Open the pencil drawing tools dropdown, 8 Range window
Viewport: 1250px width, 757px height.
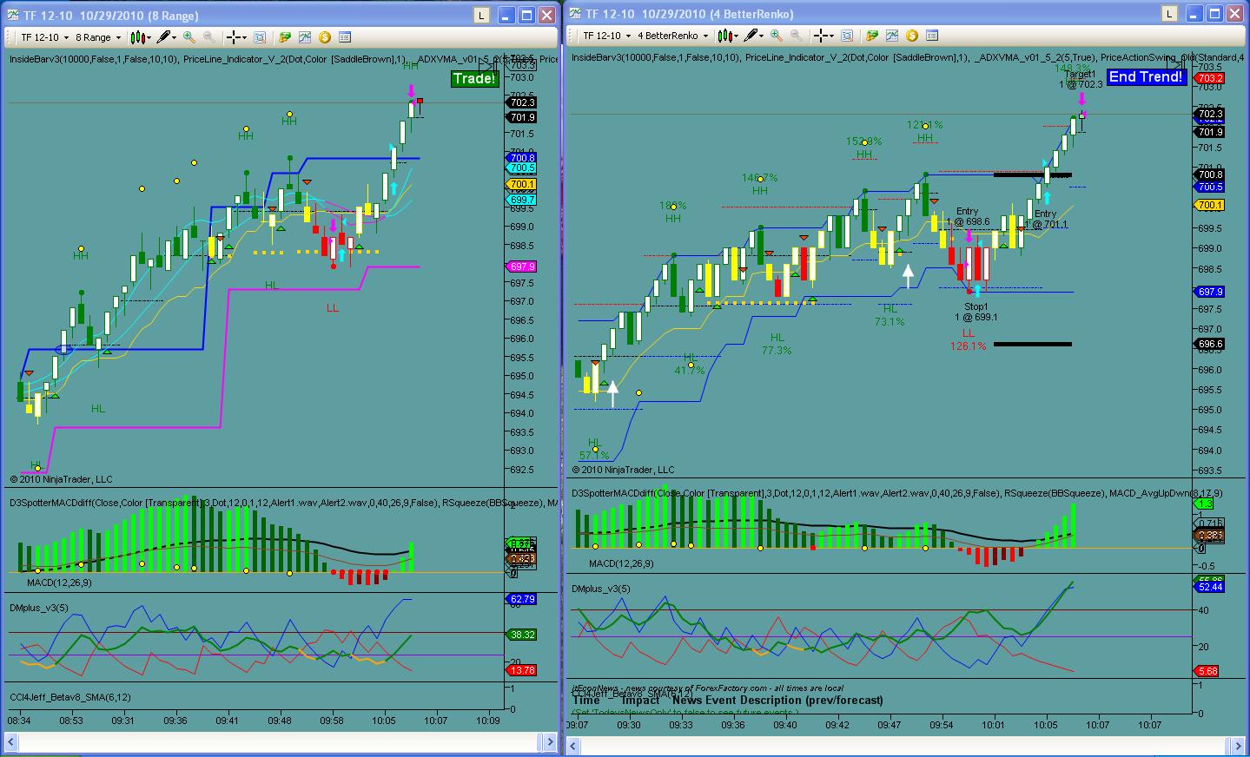pyautogui.click(x=166, y=37)
